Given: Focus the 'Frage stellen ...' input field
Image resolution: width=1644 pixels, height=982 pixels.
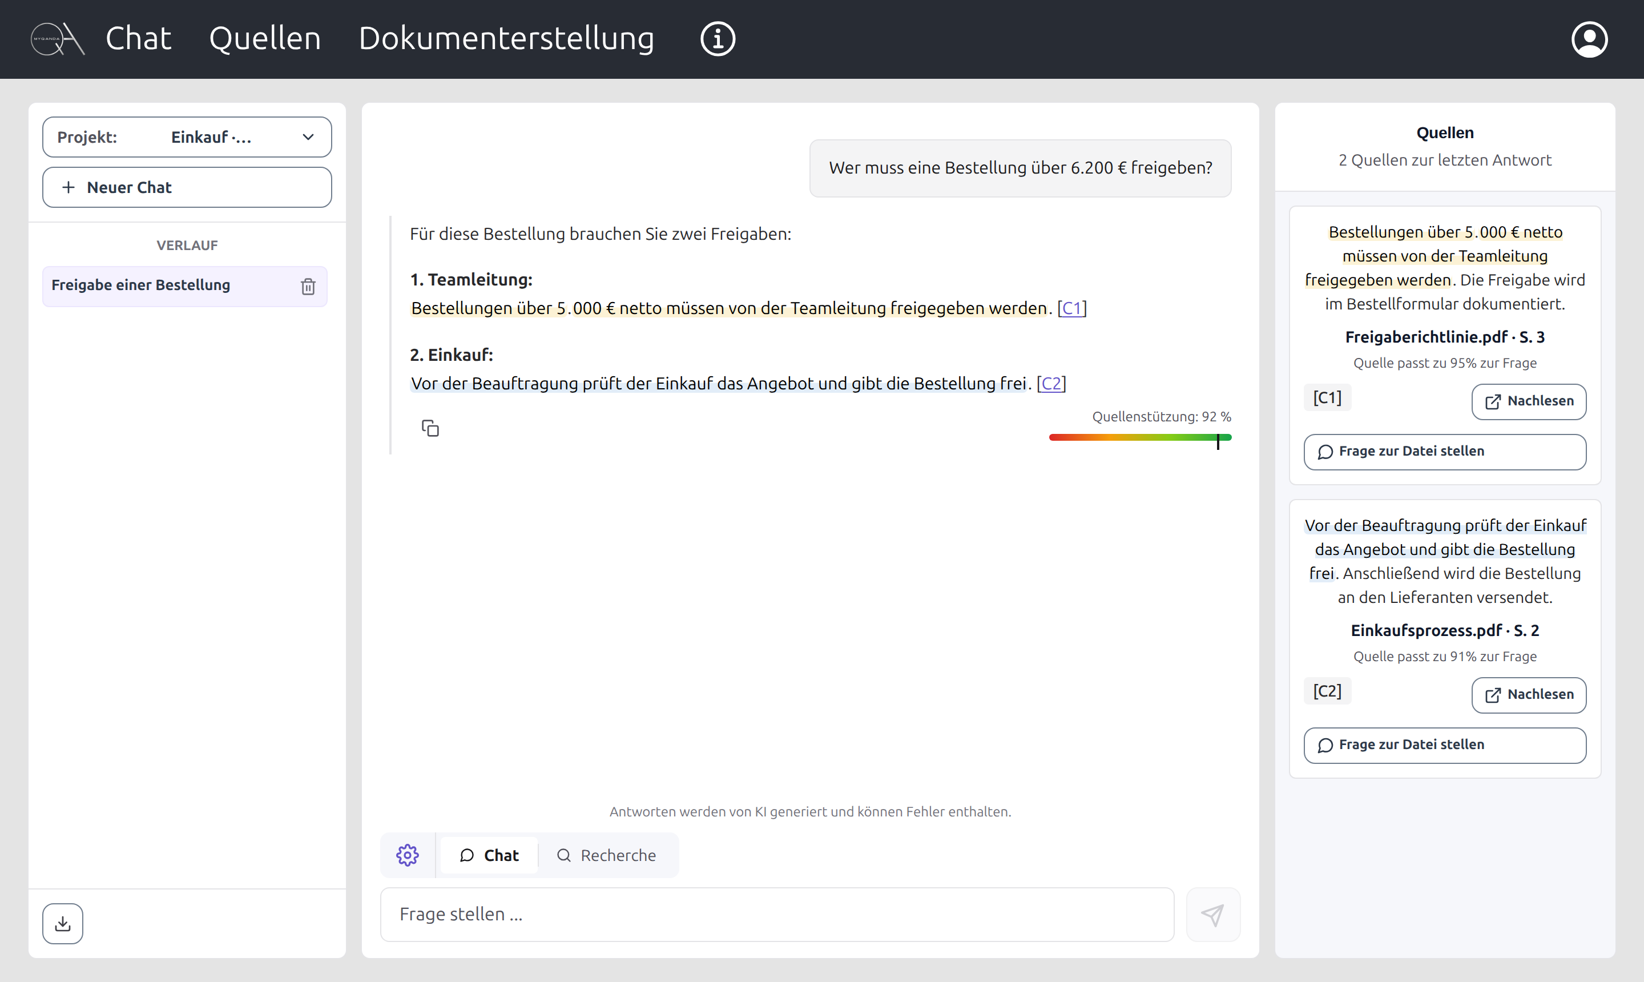Looking at the screenshot, I should click(777, 915).
